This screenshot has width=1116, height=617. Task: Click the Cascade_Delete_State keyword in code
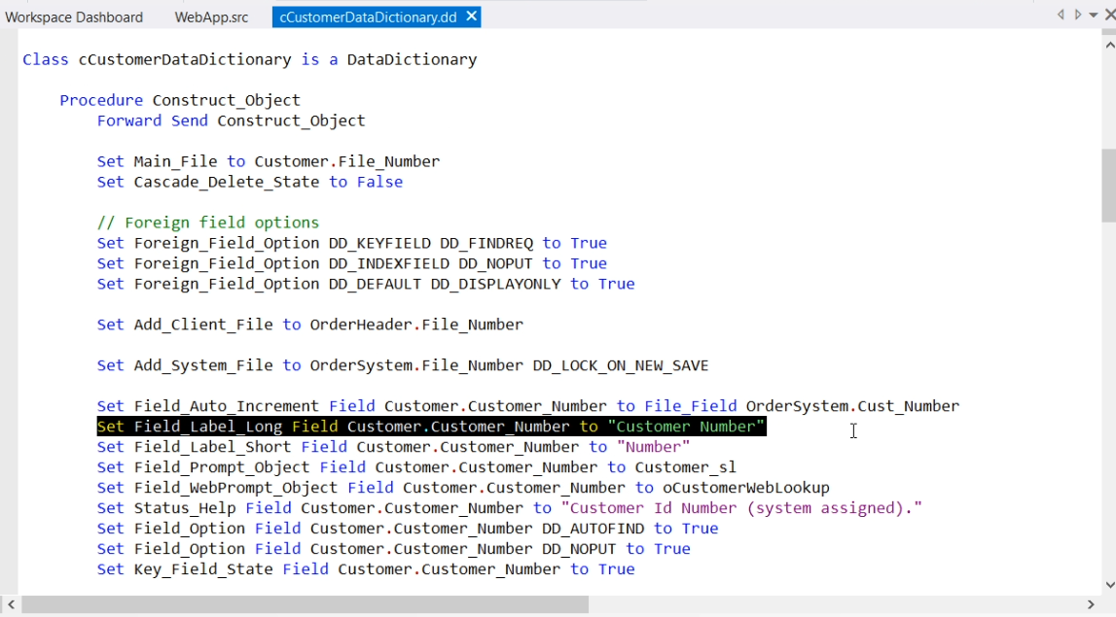pos(227,182)
